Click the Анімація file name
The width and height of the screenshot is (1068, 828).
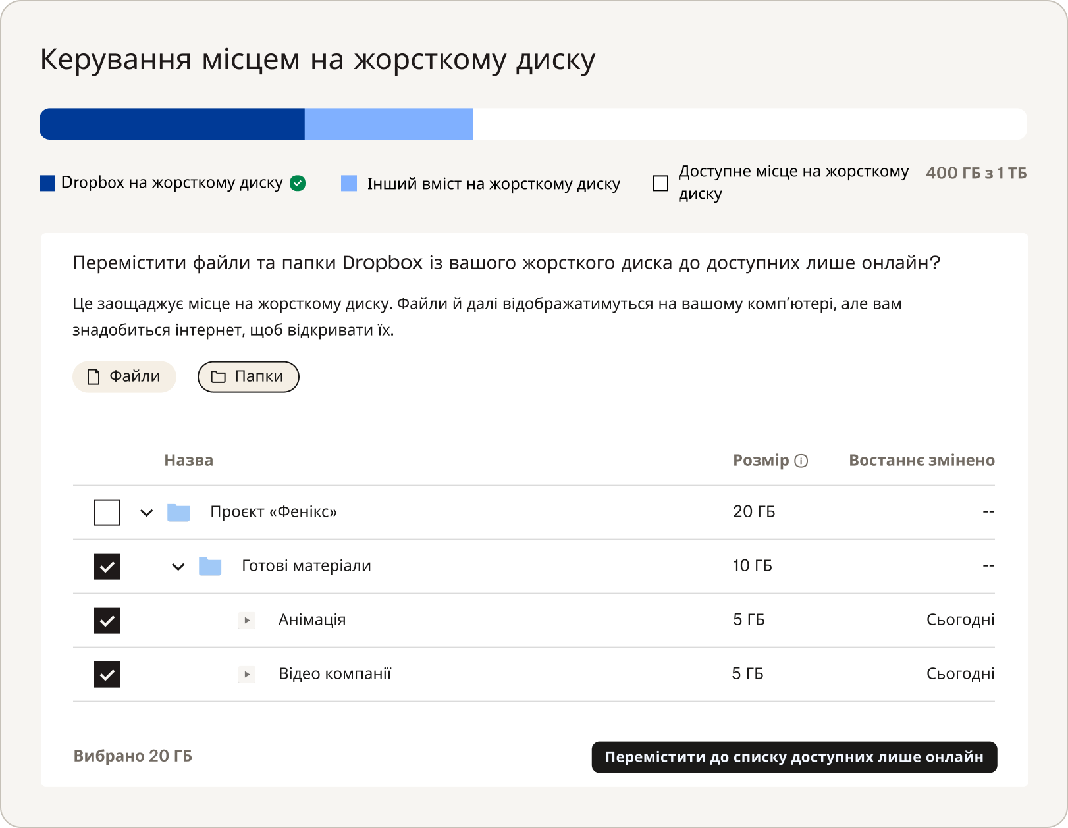coord(312,620)
